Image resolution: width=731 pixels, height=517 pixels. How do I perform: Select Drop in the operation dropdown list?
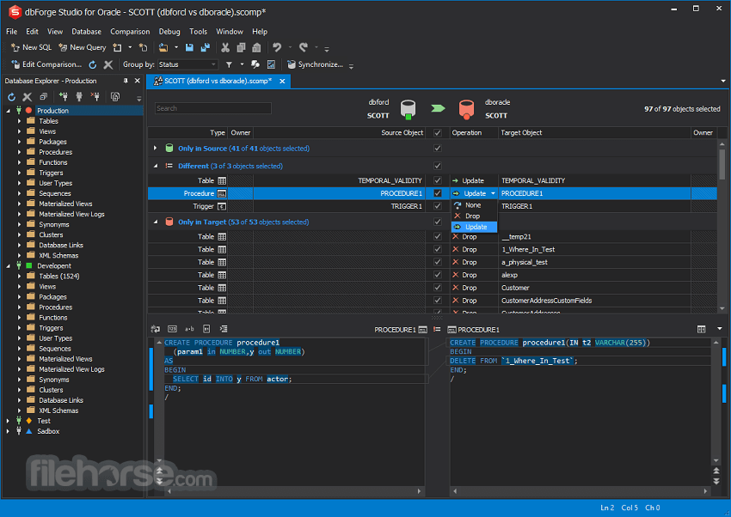[474, 216]
